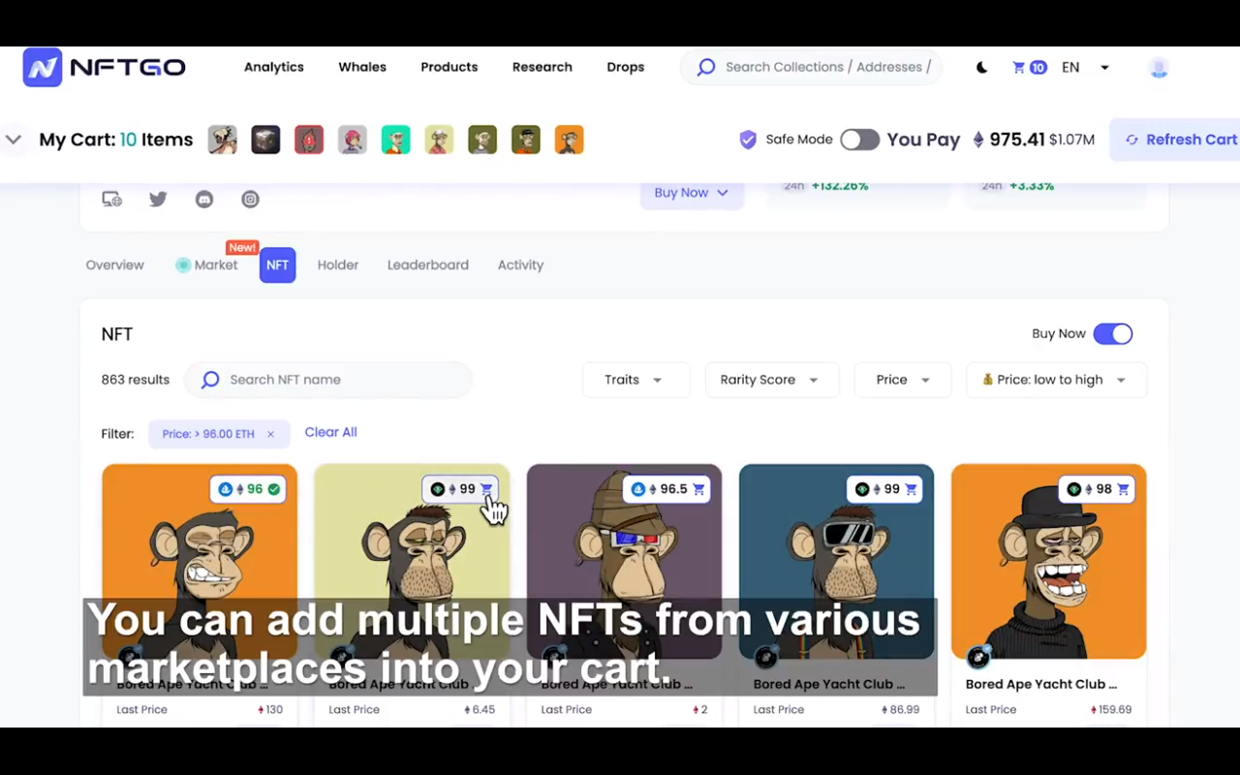Expand the Rarity Score dropdown
Viewport: 1240px width, 775px height.
pos(770,380)
